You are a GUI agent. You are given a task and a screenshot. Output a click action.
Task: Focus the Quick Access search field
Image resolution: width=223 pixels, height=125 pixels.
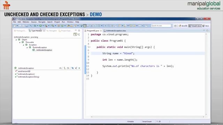point(161,26)
